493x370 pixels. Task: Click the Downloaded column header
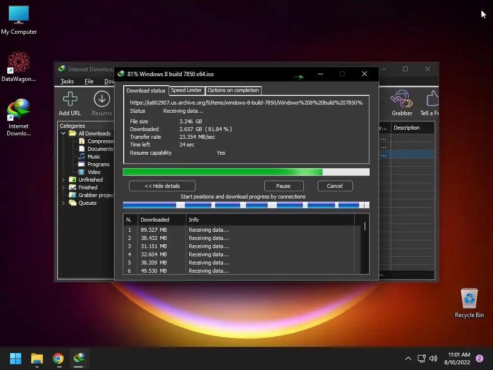tap(162, 220)
